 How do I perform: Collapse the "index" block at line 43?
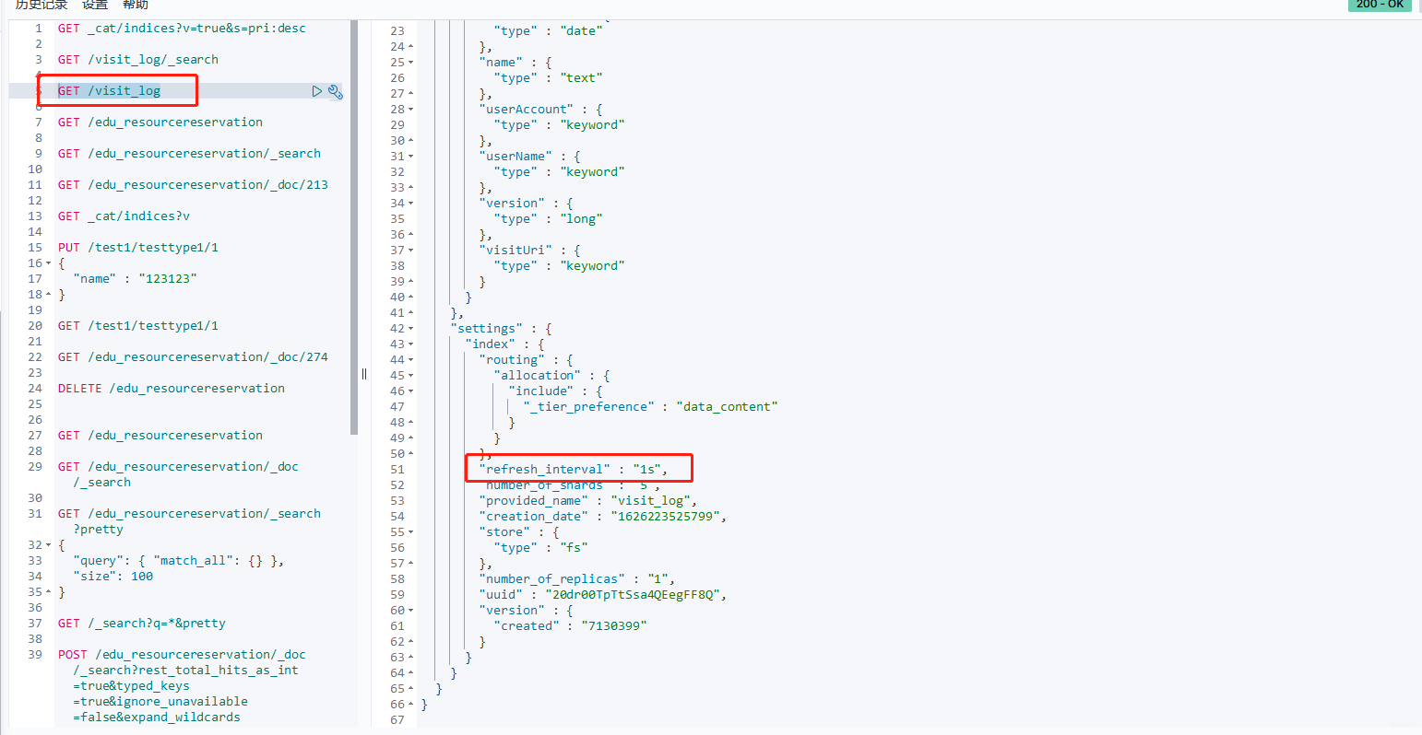[411, 344]
